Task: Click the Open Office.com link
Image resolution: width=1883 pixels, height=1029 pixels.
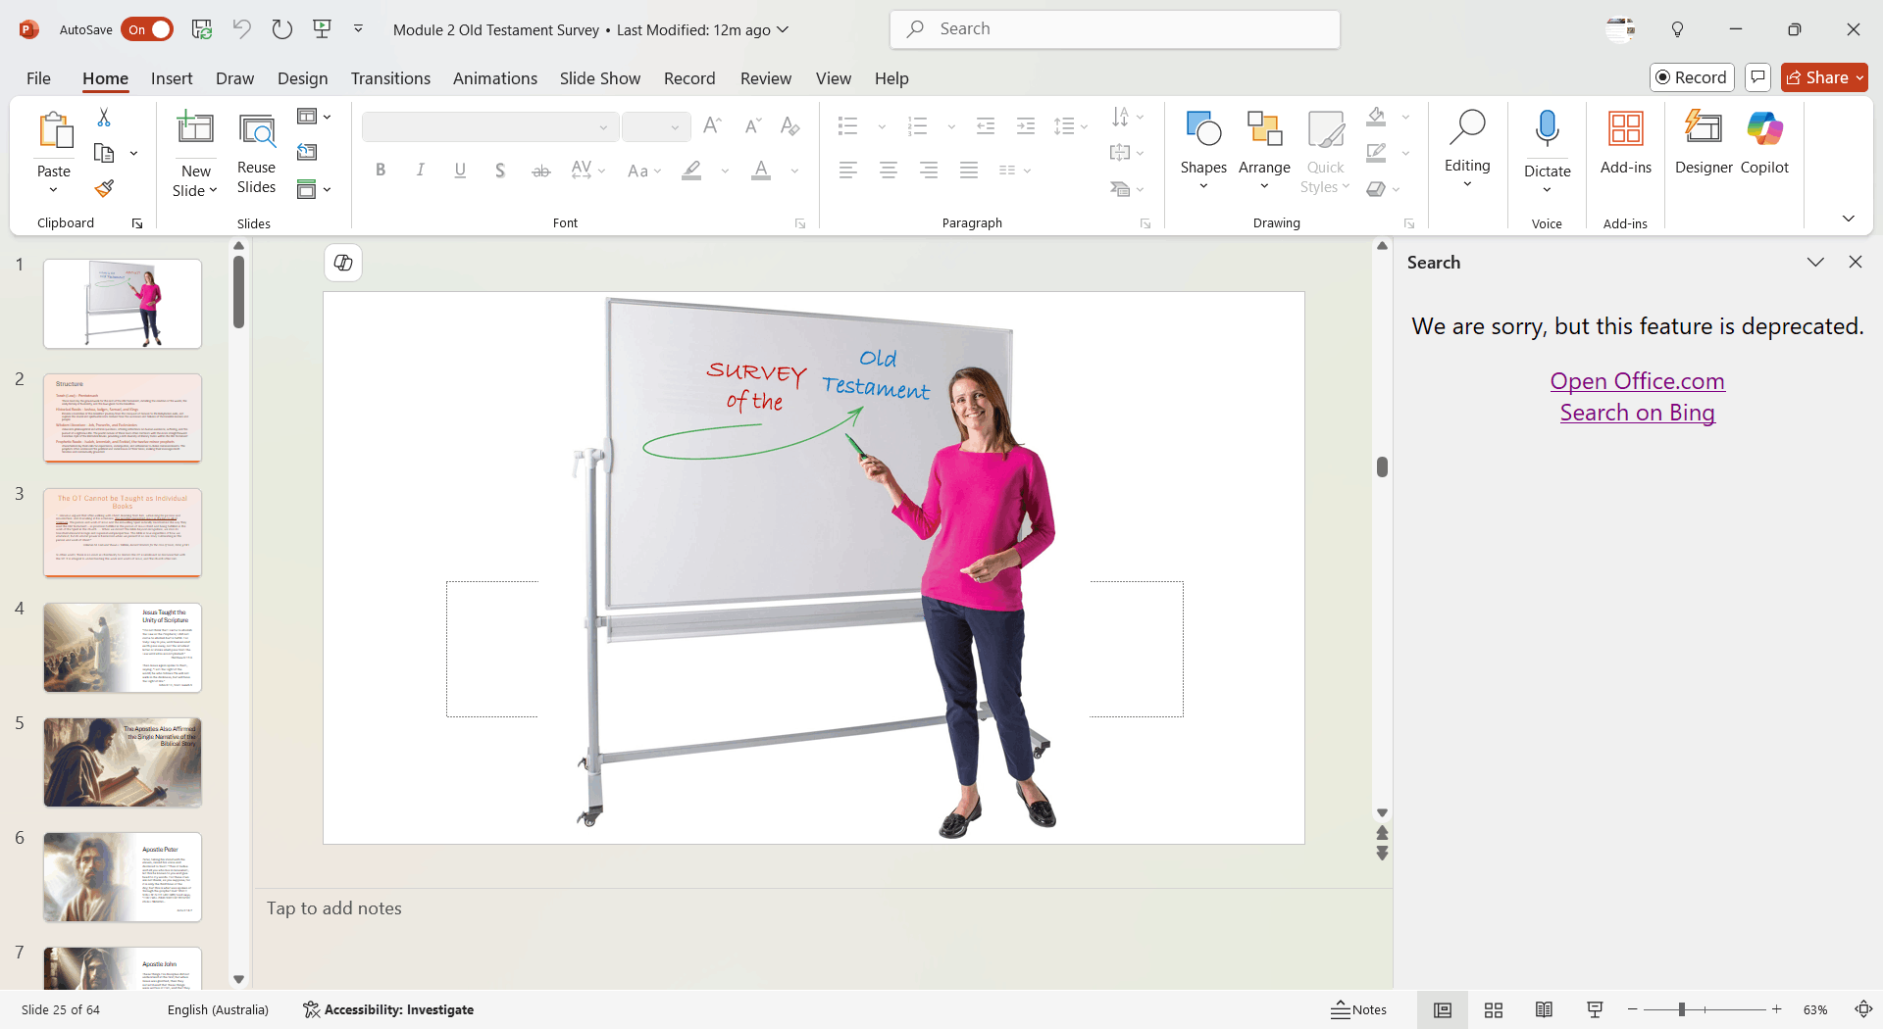Action: click(x=1637, y=381)
